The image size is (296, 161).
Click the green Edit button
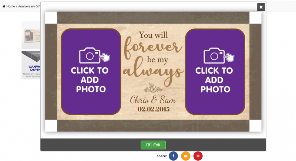153,145
